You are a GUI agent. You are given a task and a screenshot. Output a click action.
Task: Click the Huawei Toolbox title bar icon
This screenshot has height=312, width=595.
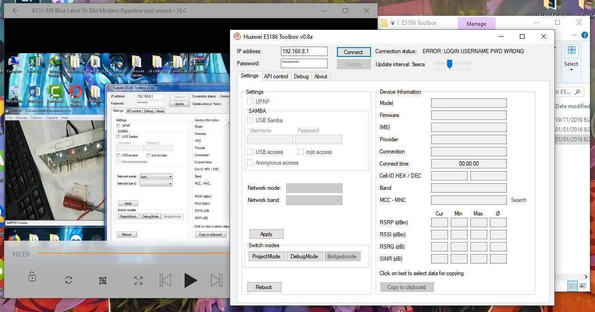coord(237,36)
